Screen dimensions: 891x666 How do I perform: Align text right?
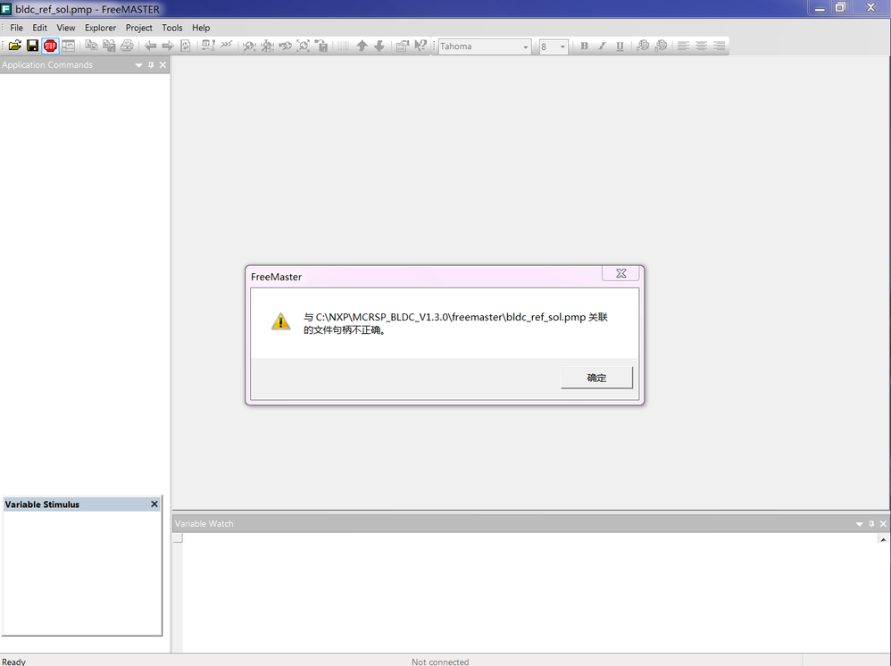coord(720,46)
